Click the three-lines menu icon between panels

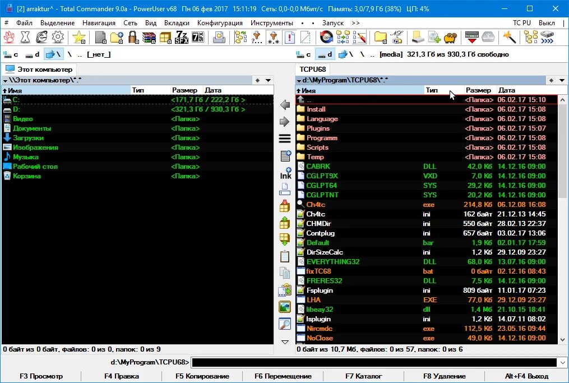pos(285,139)
